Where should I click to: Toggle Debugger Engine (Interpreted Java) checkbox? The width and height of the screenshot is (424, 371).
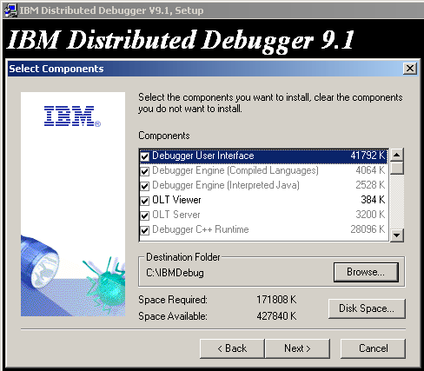tap(145, 186)
